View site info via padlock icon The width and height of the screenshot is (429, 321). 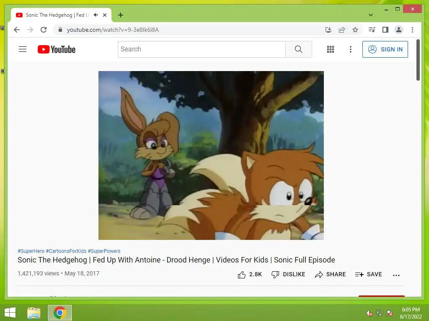(60, 30)
